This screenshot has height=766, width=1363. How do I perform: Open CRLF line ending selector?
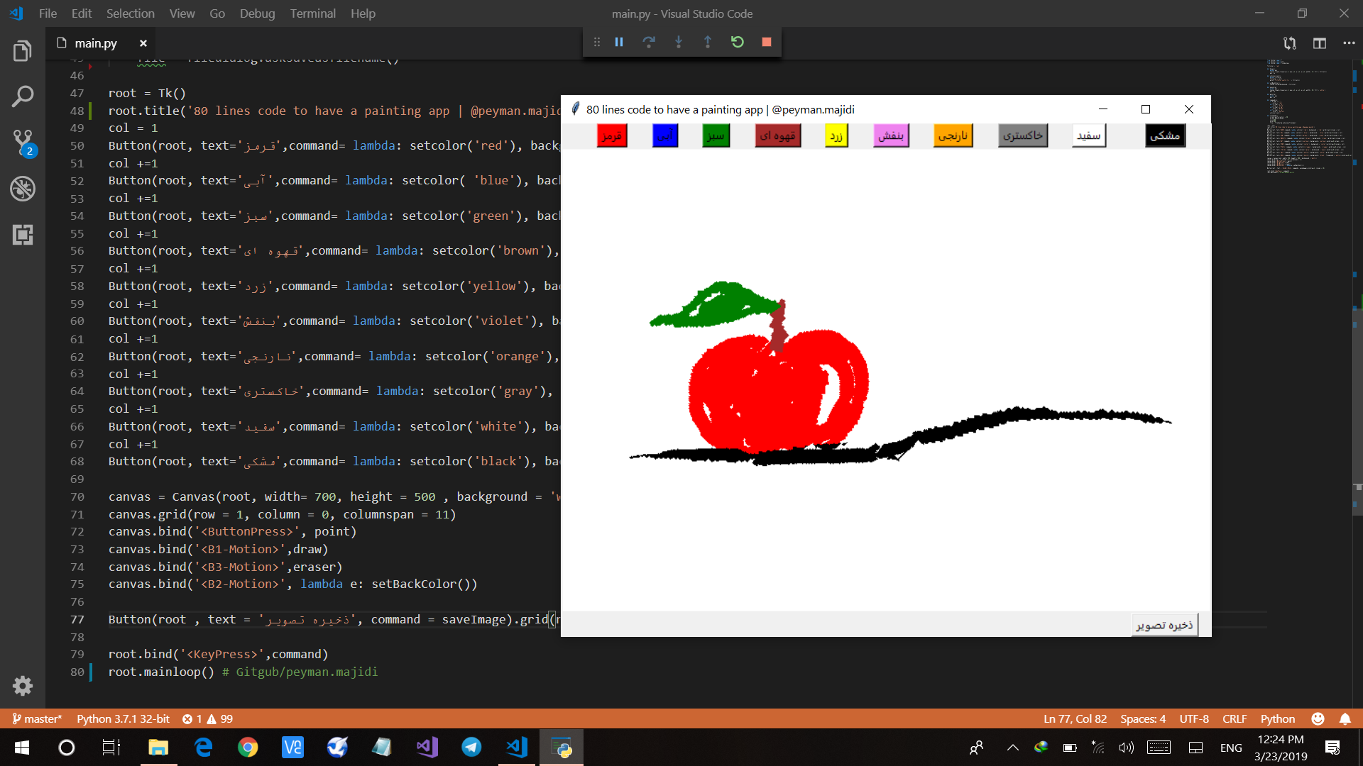tap(1234, 718)
